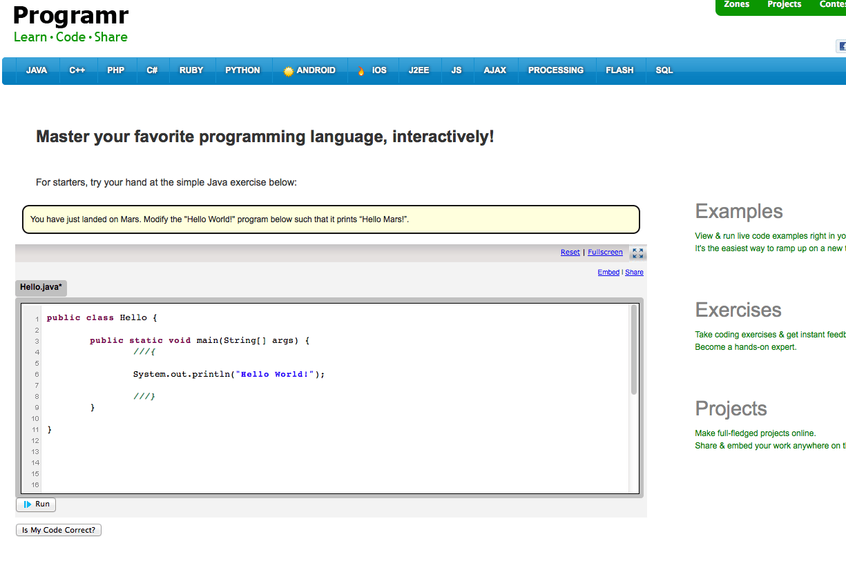
Task: Click the play icon inside the Run button
Action: click(x=26, y=504)
